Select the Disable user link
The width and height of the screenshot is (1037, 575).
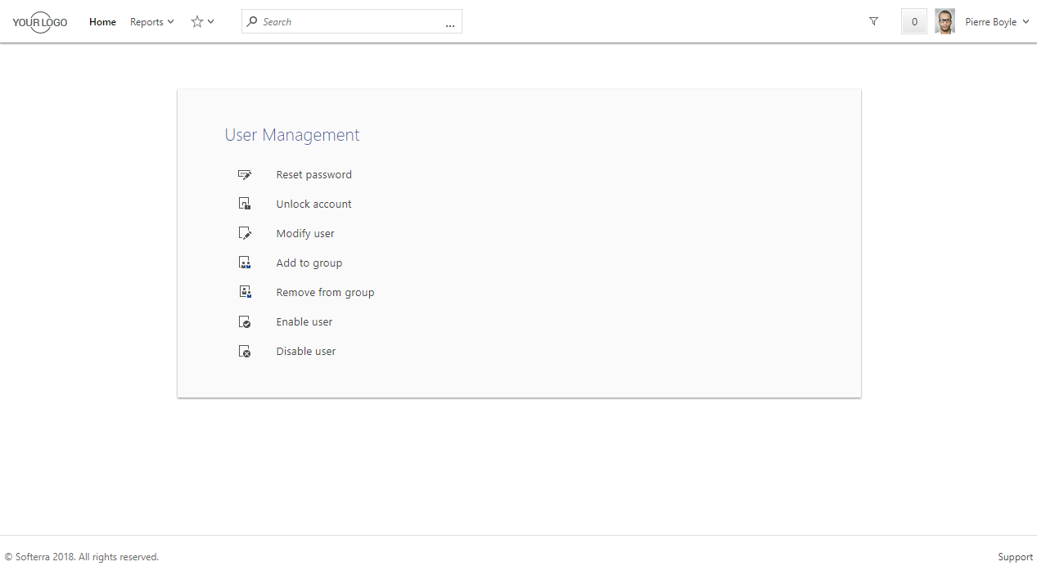[306, 352]
